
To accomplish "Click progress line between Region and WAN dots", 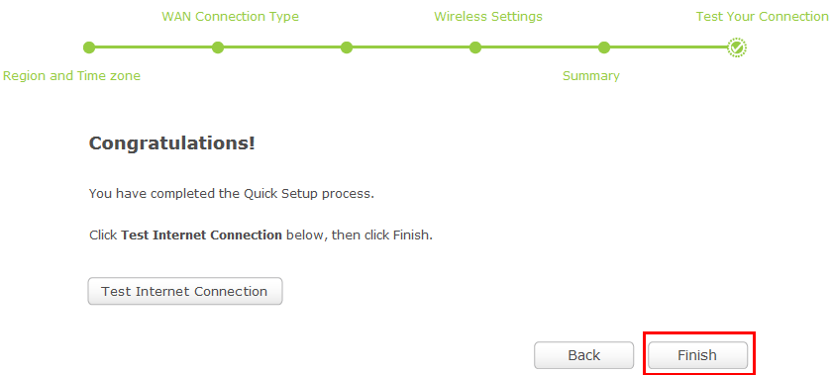I will point(154,47).
